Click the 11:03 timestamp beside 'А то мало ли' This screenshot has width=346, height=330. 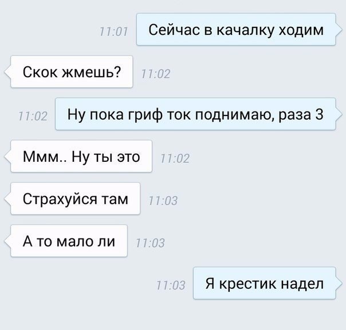(150, 243)
